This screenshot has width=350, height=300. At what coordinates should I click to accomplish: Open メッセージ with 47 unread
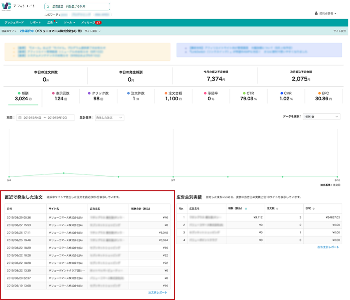click(91, 23)
